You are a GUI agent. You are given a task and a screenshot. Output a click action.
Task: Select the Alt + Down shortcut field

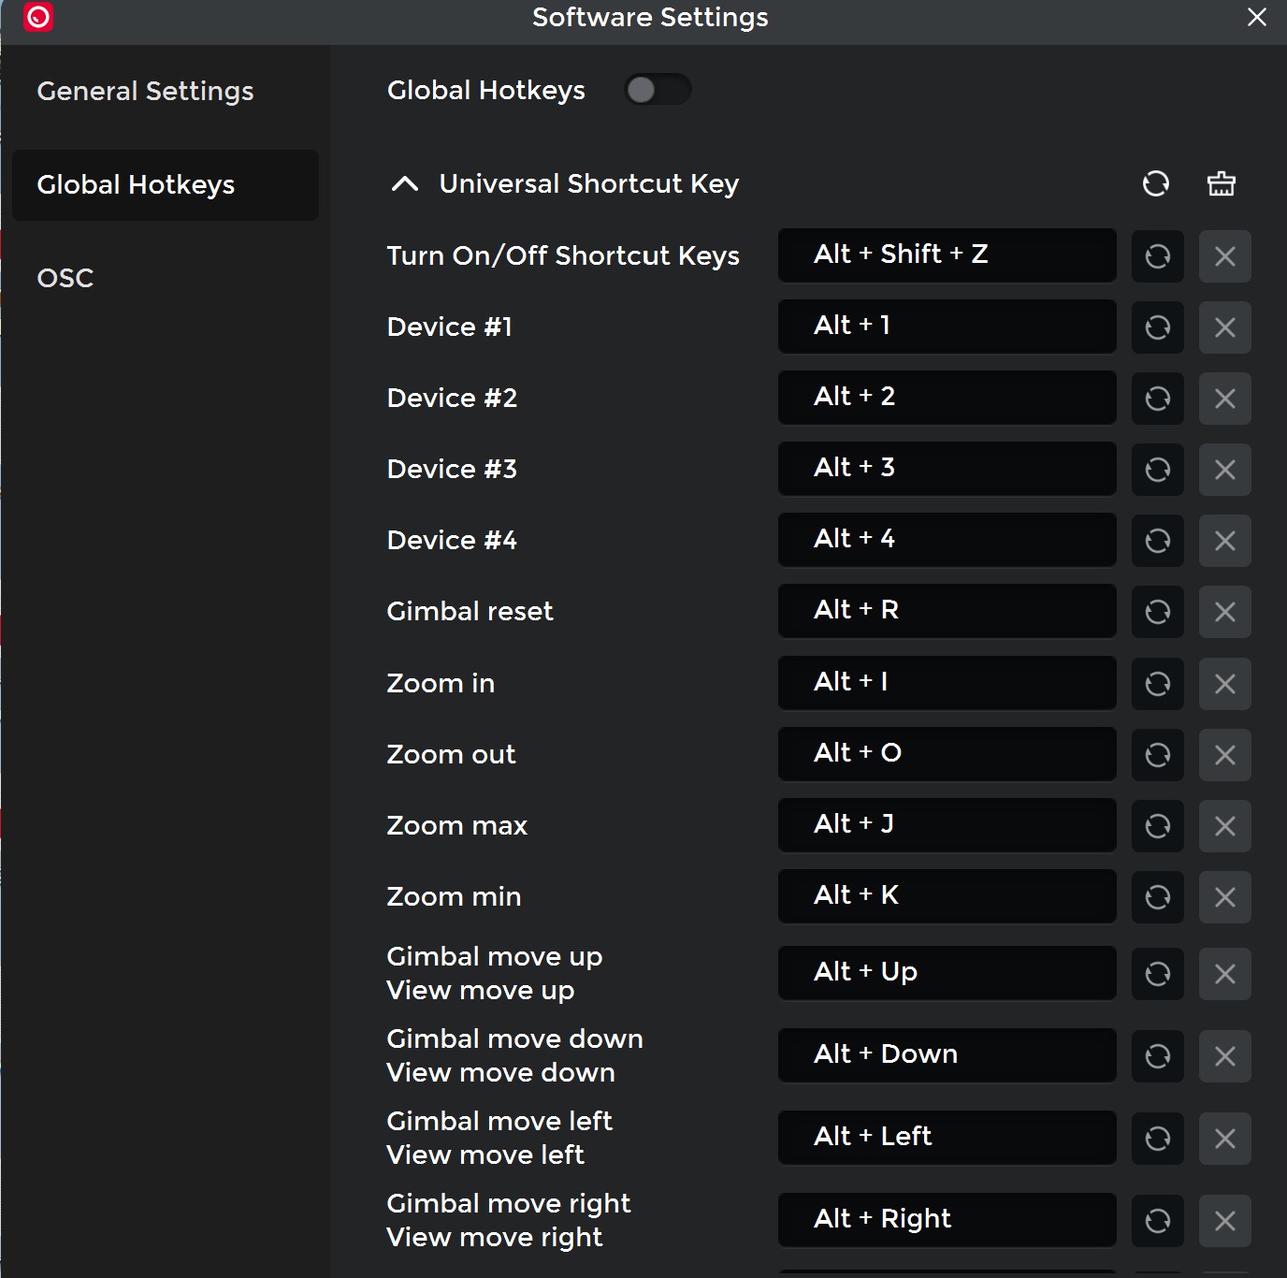click(947, 1054)
